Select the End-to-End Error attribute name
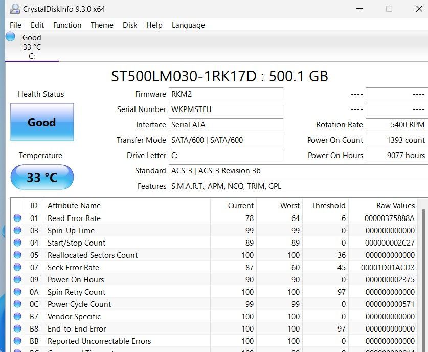This screenshot has height=352, width=428. (77, 329)
